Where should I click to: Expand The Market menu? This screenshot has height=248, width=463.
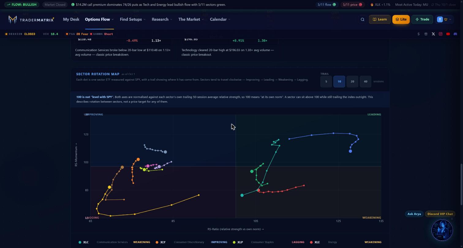(x=191, y=19)
